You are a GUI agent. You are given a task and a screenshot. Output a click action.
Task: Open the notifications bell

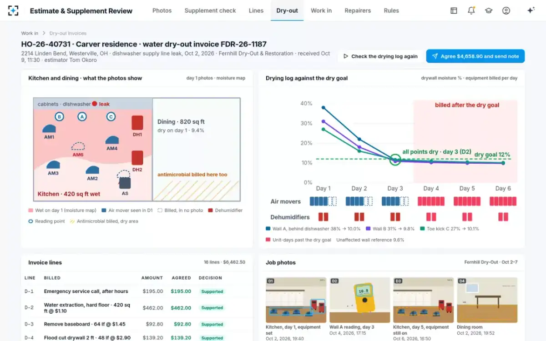(471, 10)
